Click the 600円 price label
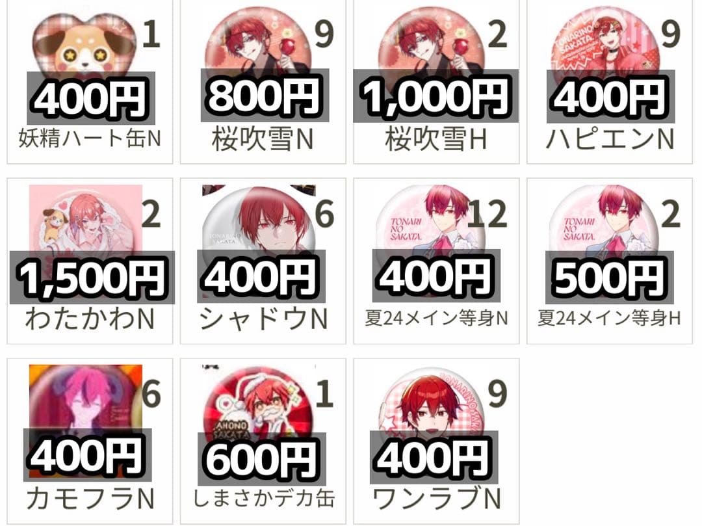The image size is (702, 526). (262, 459)
